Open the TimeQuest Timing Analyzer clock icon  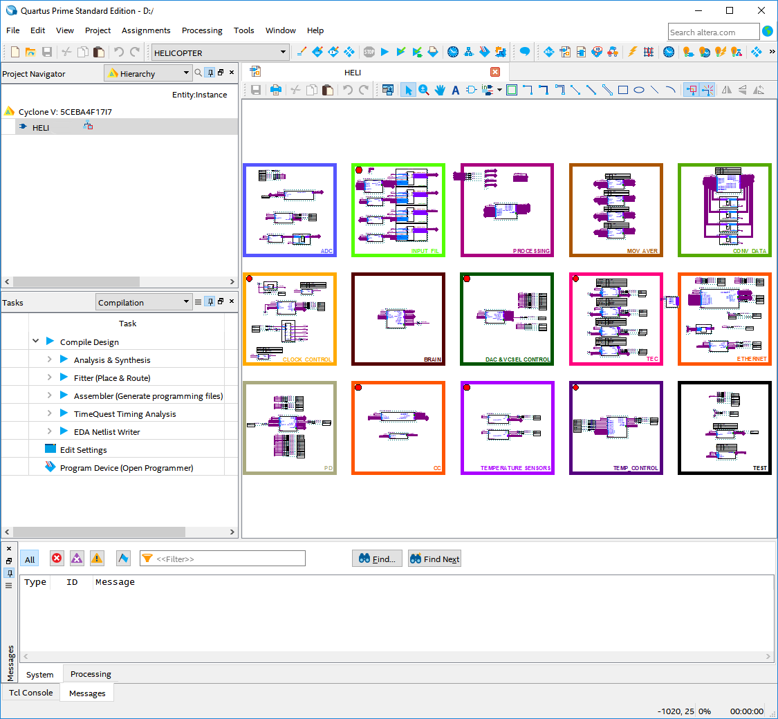452,52
